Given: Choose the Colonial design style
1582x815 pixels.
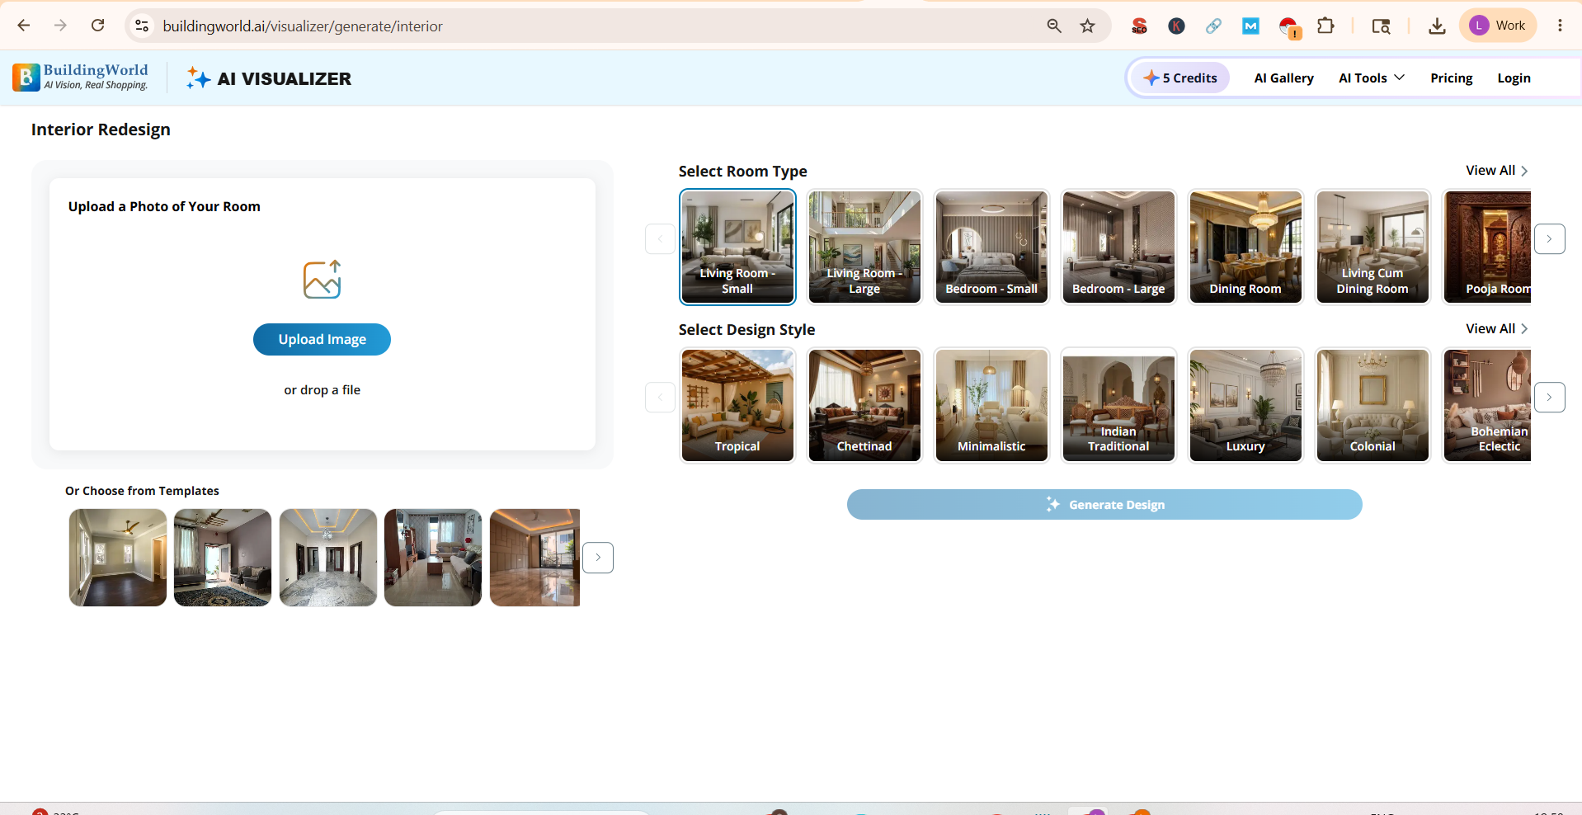Looking at the screenshot, I should pos(1372,405).
